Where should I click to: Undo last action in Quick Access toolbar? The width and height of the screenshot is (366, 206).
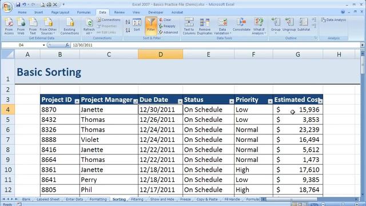tap(24, 5)
